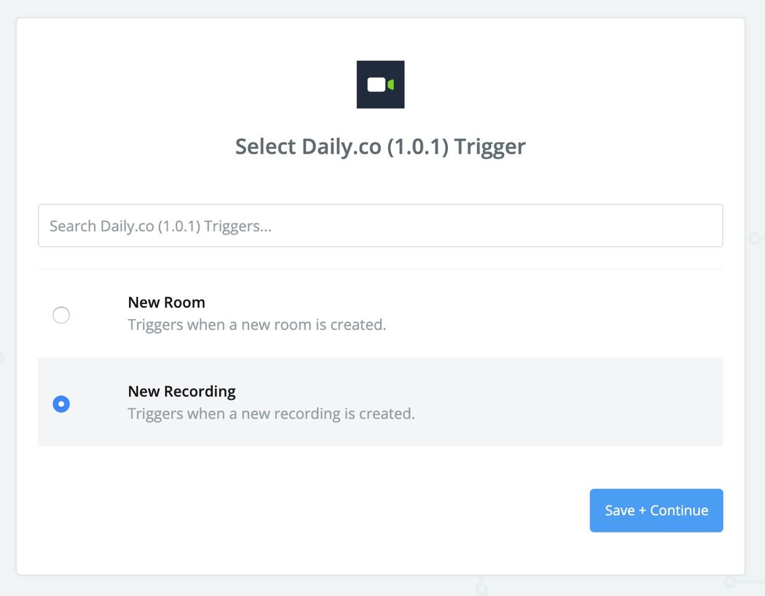Select the New Recording radio button
The image size is (765, 596).
click(61, 404)
